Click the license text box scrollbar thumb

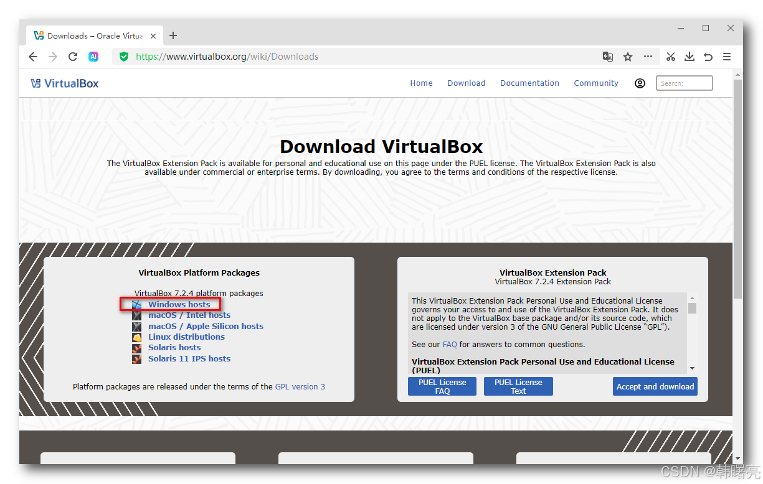pyautogui.click(x=692, y=309)
